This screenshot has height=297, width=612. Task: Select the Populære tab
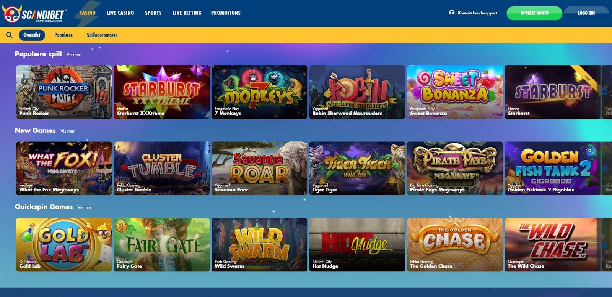coord(63,35)
